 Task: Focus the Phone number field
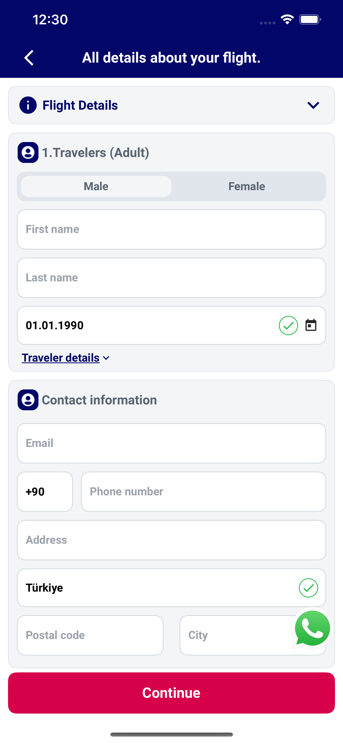(203, 492)
